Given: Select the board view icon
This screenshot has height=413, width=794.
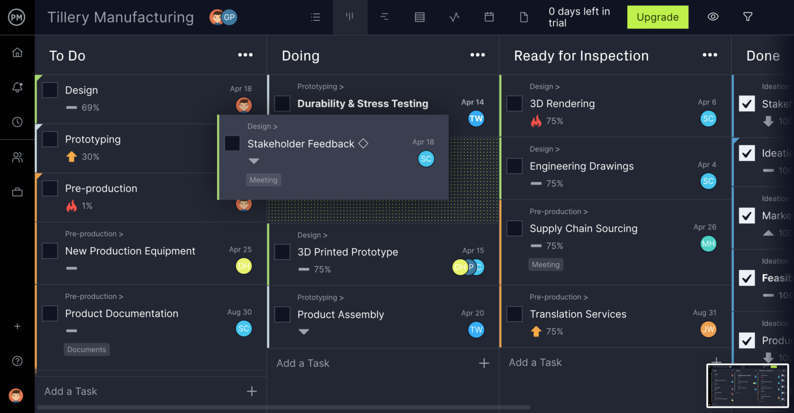Looking at the screenshot, I should 350,17.
